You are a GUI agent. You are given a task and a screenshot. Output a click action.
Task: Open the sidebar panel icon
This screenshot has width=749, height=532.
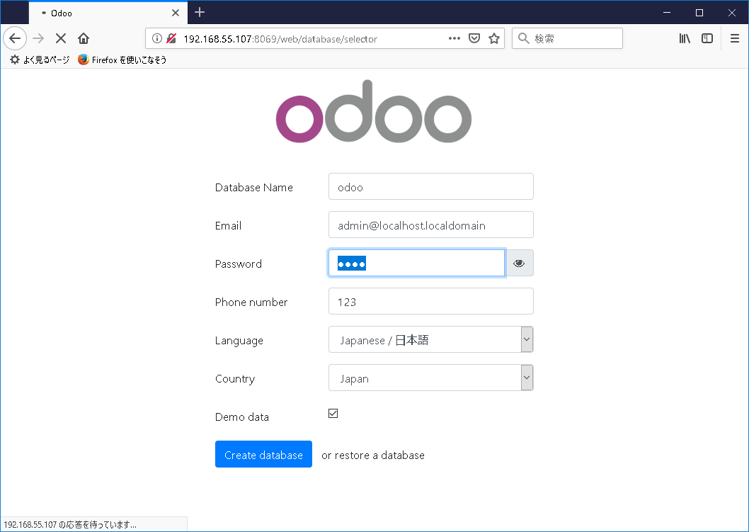pyautogui.click(x=707, y=38)
